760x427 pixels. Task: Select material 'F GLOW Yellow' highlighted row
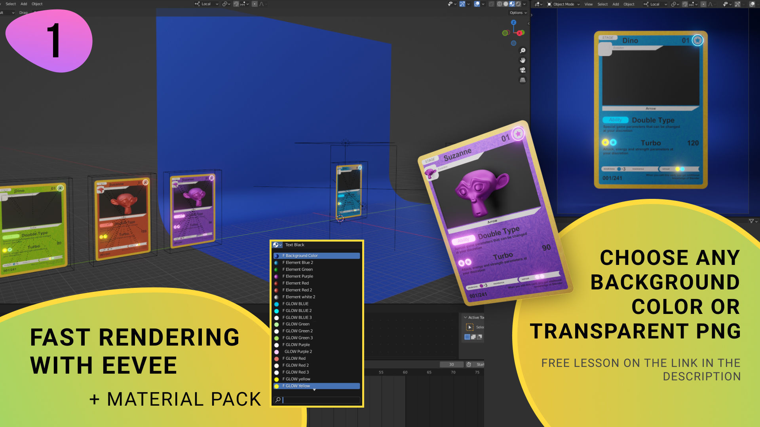click(x=317, y=386)
